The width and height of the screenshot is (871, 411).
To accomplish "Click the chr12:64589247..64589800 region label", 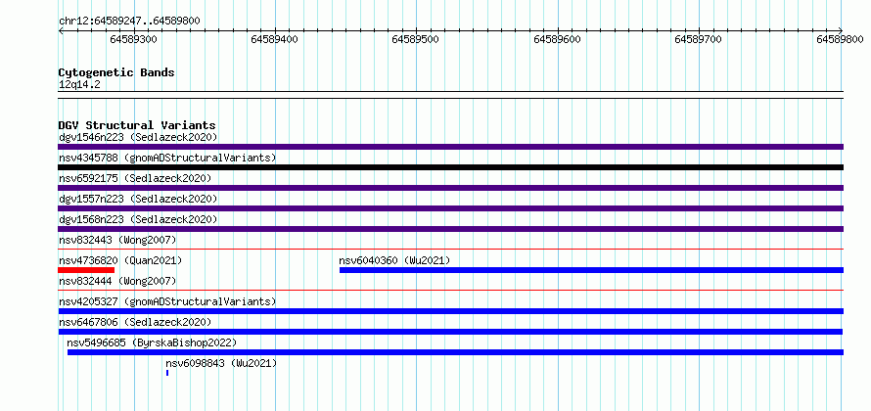I will tap(129, 22).
